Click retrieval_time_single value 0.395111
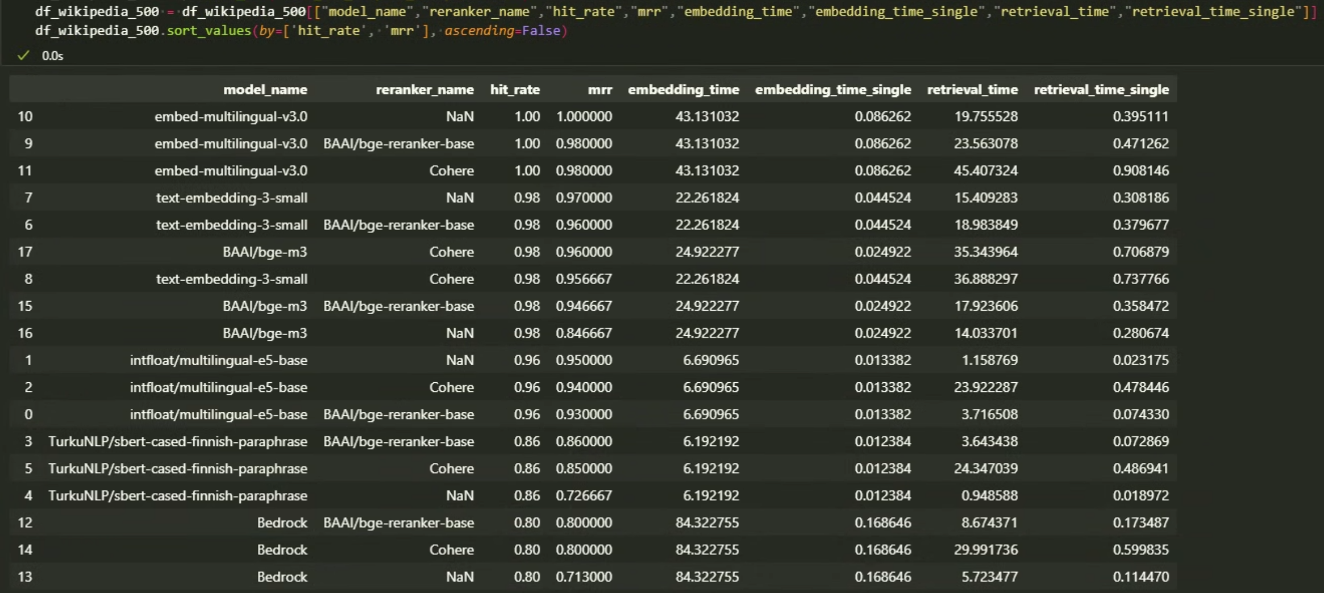 coord(1140,116)
